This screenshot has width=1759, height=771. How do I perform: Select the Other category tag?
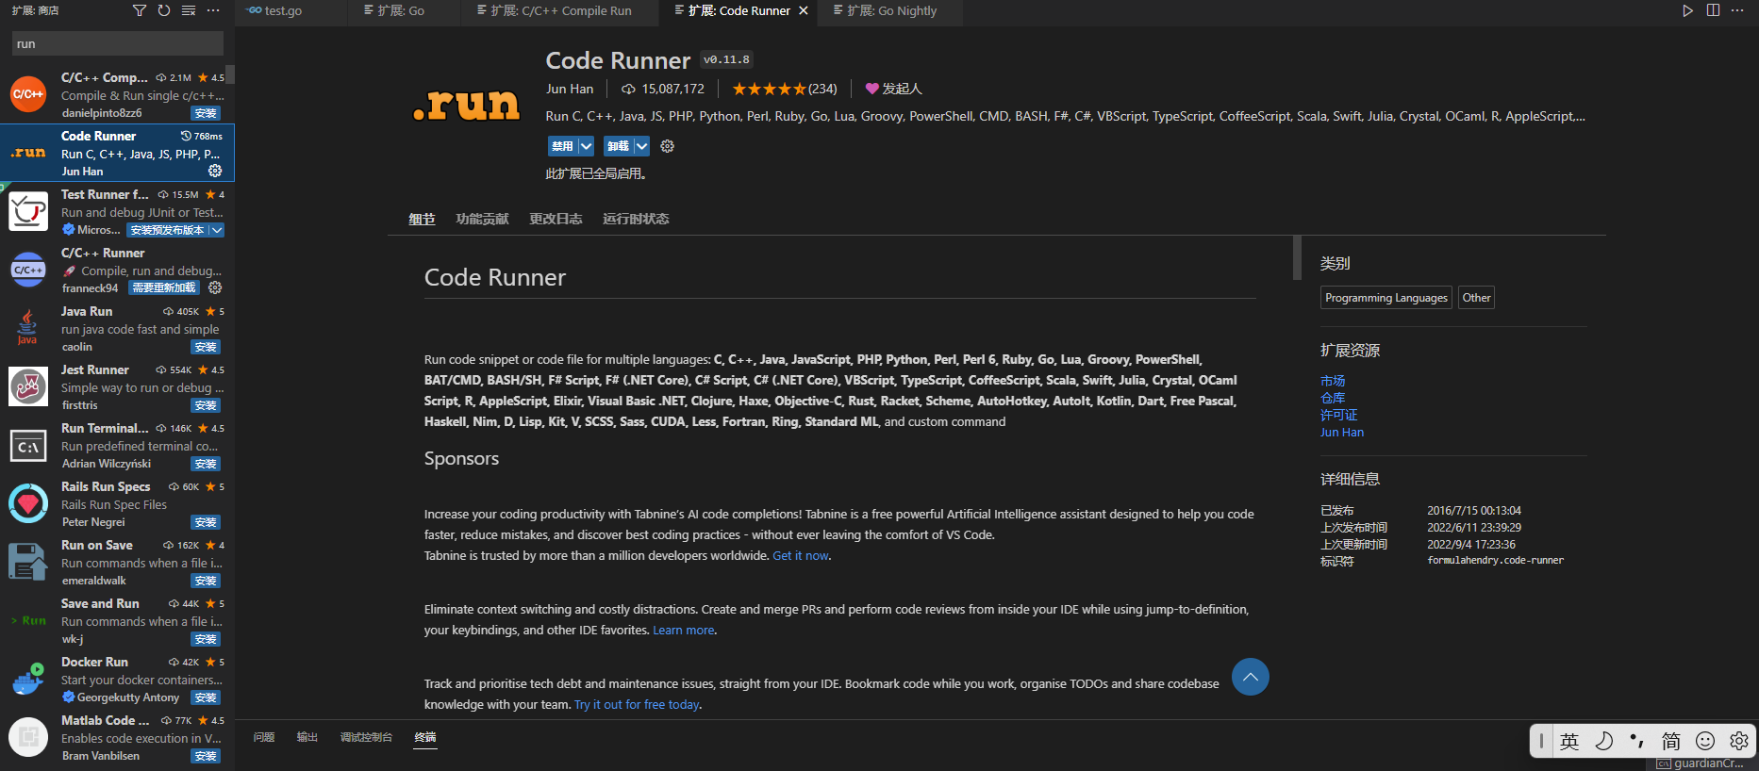(x=1476, y=298)
